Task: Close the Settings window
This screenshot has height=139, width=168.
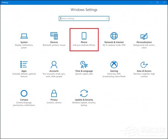Action: point(164,2)
